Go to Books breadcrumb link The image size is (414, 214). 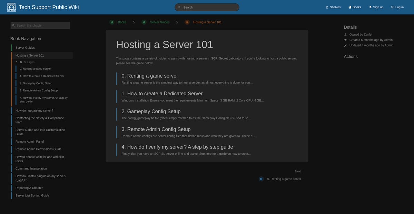point(122,22)
